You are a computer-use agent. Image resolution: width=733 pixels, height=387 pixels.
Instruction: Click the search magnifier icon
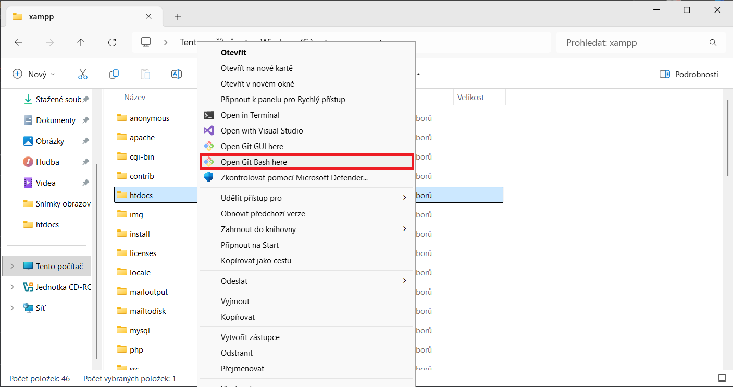pyautogui.click(x=713, y=43)
